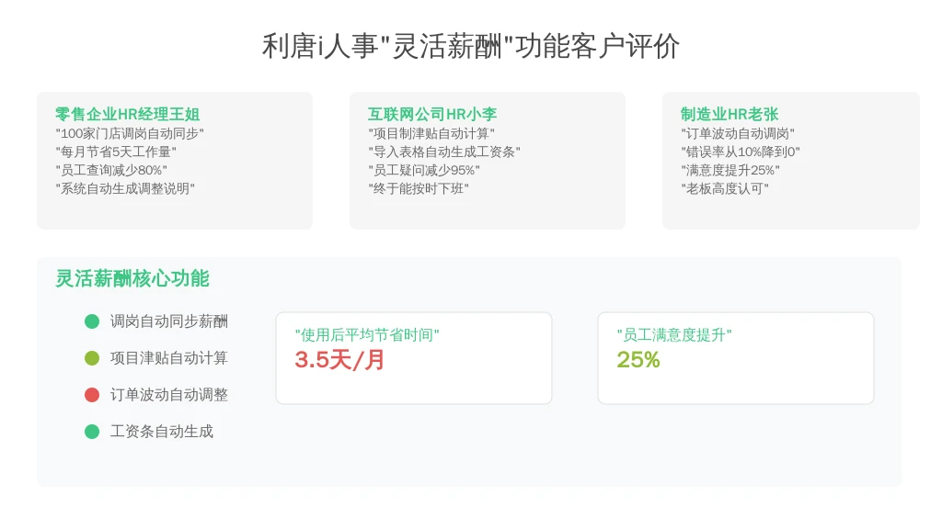This screenshot has width=942, height=529.
Task: Select the 工资条自动生成 feature text
Action: pyautogui.click(x=162, y=432)
